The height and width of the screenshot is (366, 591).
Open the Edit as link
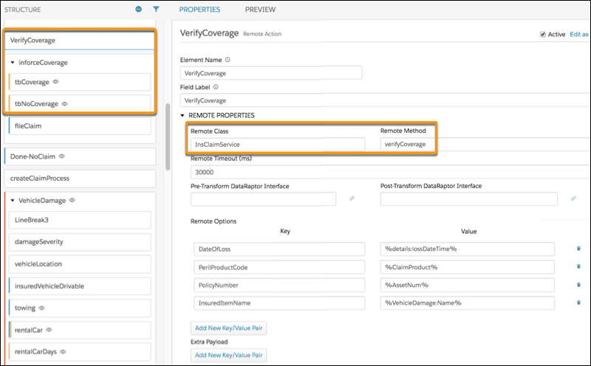click(x=579, y=34)
